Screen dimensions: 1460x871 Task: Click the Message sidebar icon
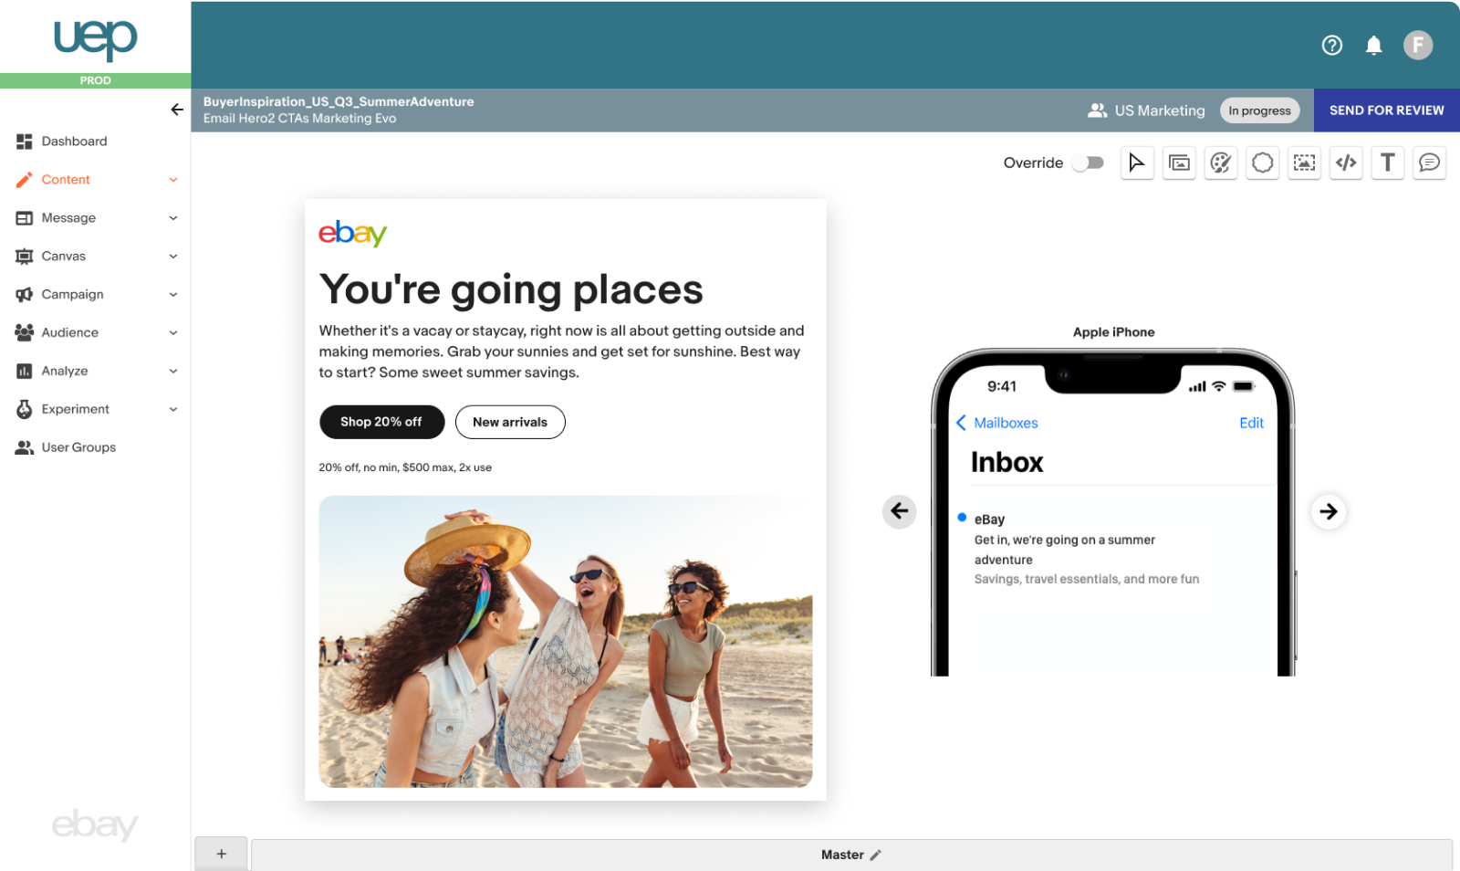[25, 218]
